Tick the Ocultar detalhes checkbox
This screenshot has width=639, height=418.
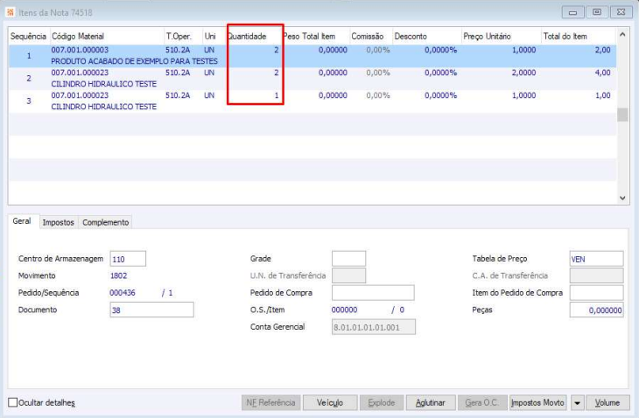coord(12,402)
